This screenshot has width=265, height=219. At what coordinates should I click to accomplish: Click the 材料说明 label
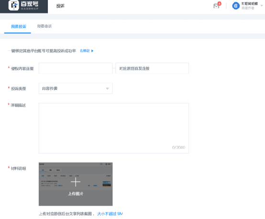(x=19, y=168)
